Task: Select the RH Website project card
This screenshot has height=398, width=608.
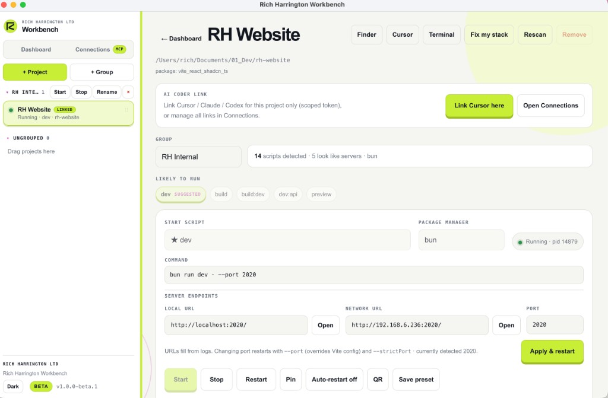Action: coord(69,113)
